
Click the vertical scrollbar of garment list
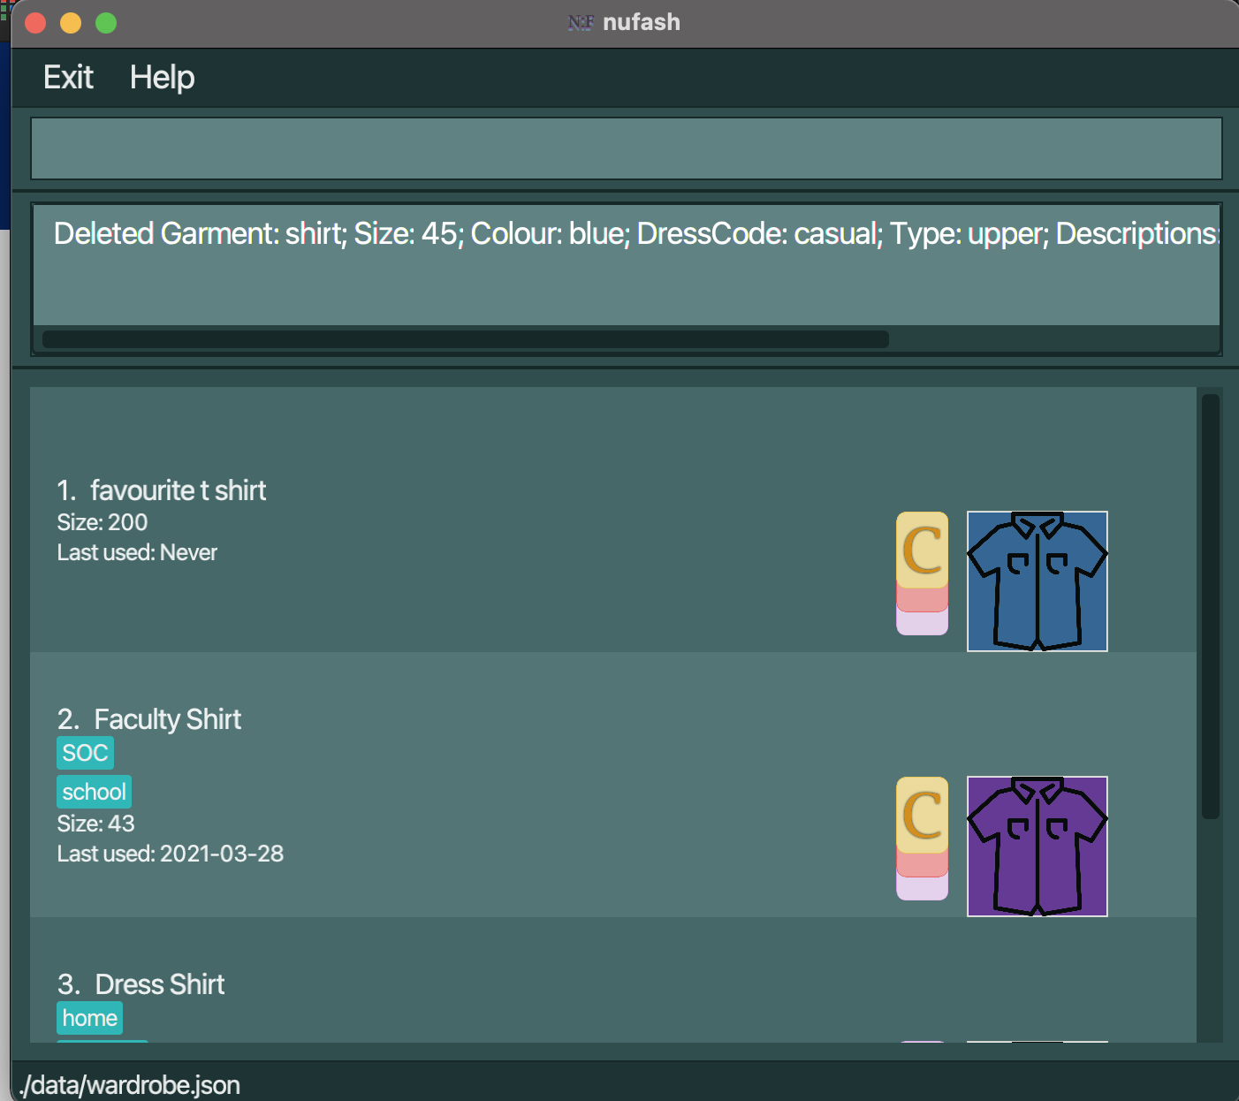tap(1211, 606)
